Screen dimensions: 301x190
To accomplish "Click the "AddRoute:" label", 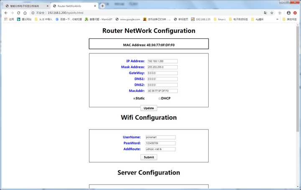I will (132, 149).
